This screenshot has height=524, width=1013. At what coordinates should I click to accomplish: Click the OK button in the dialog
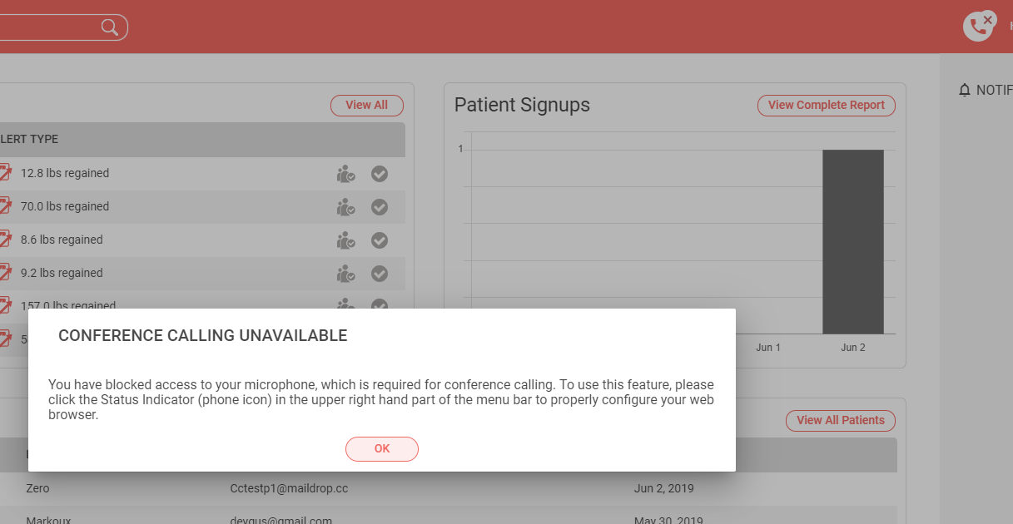pyautogui.click(x=382, y=448)
